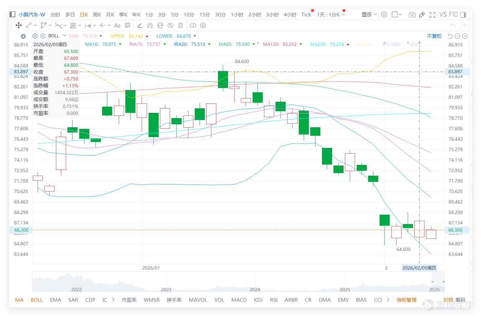481x317 pixels.
Task: Zoom in chart with plus circle
Action: click(465, 36)
